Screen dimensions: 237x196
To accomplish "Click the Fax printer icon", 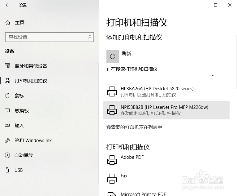I will click(112, 178).
